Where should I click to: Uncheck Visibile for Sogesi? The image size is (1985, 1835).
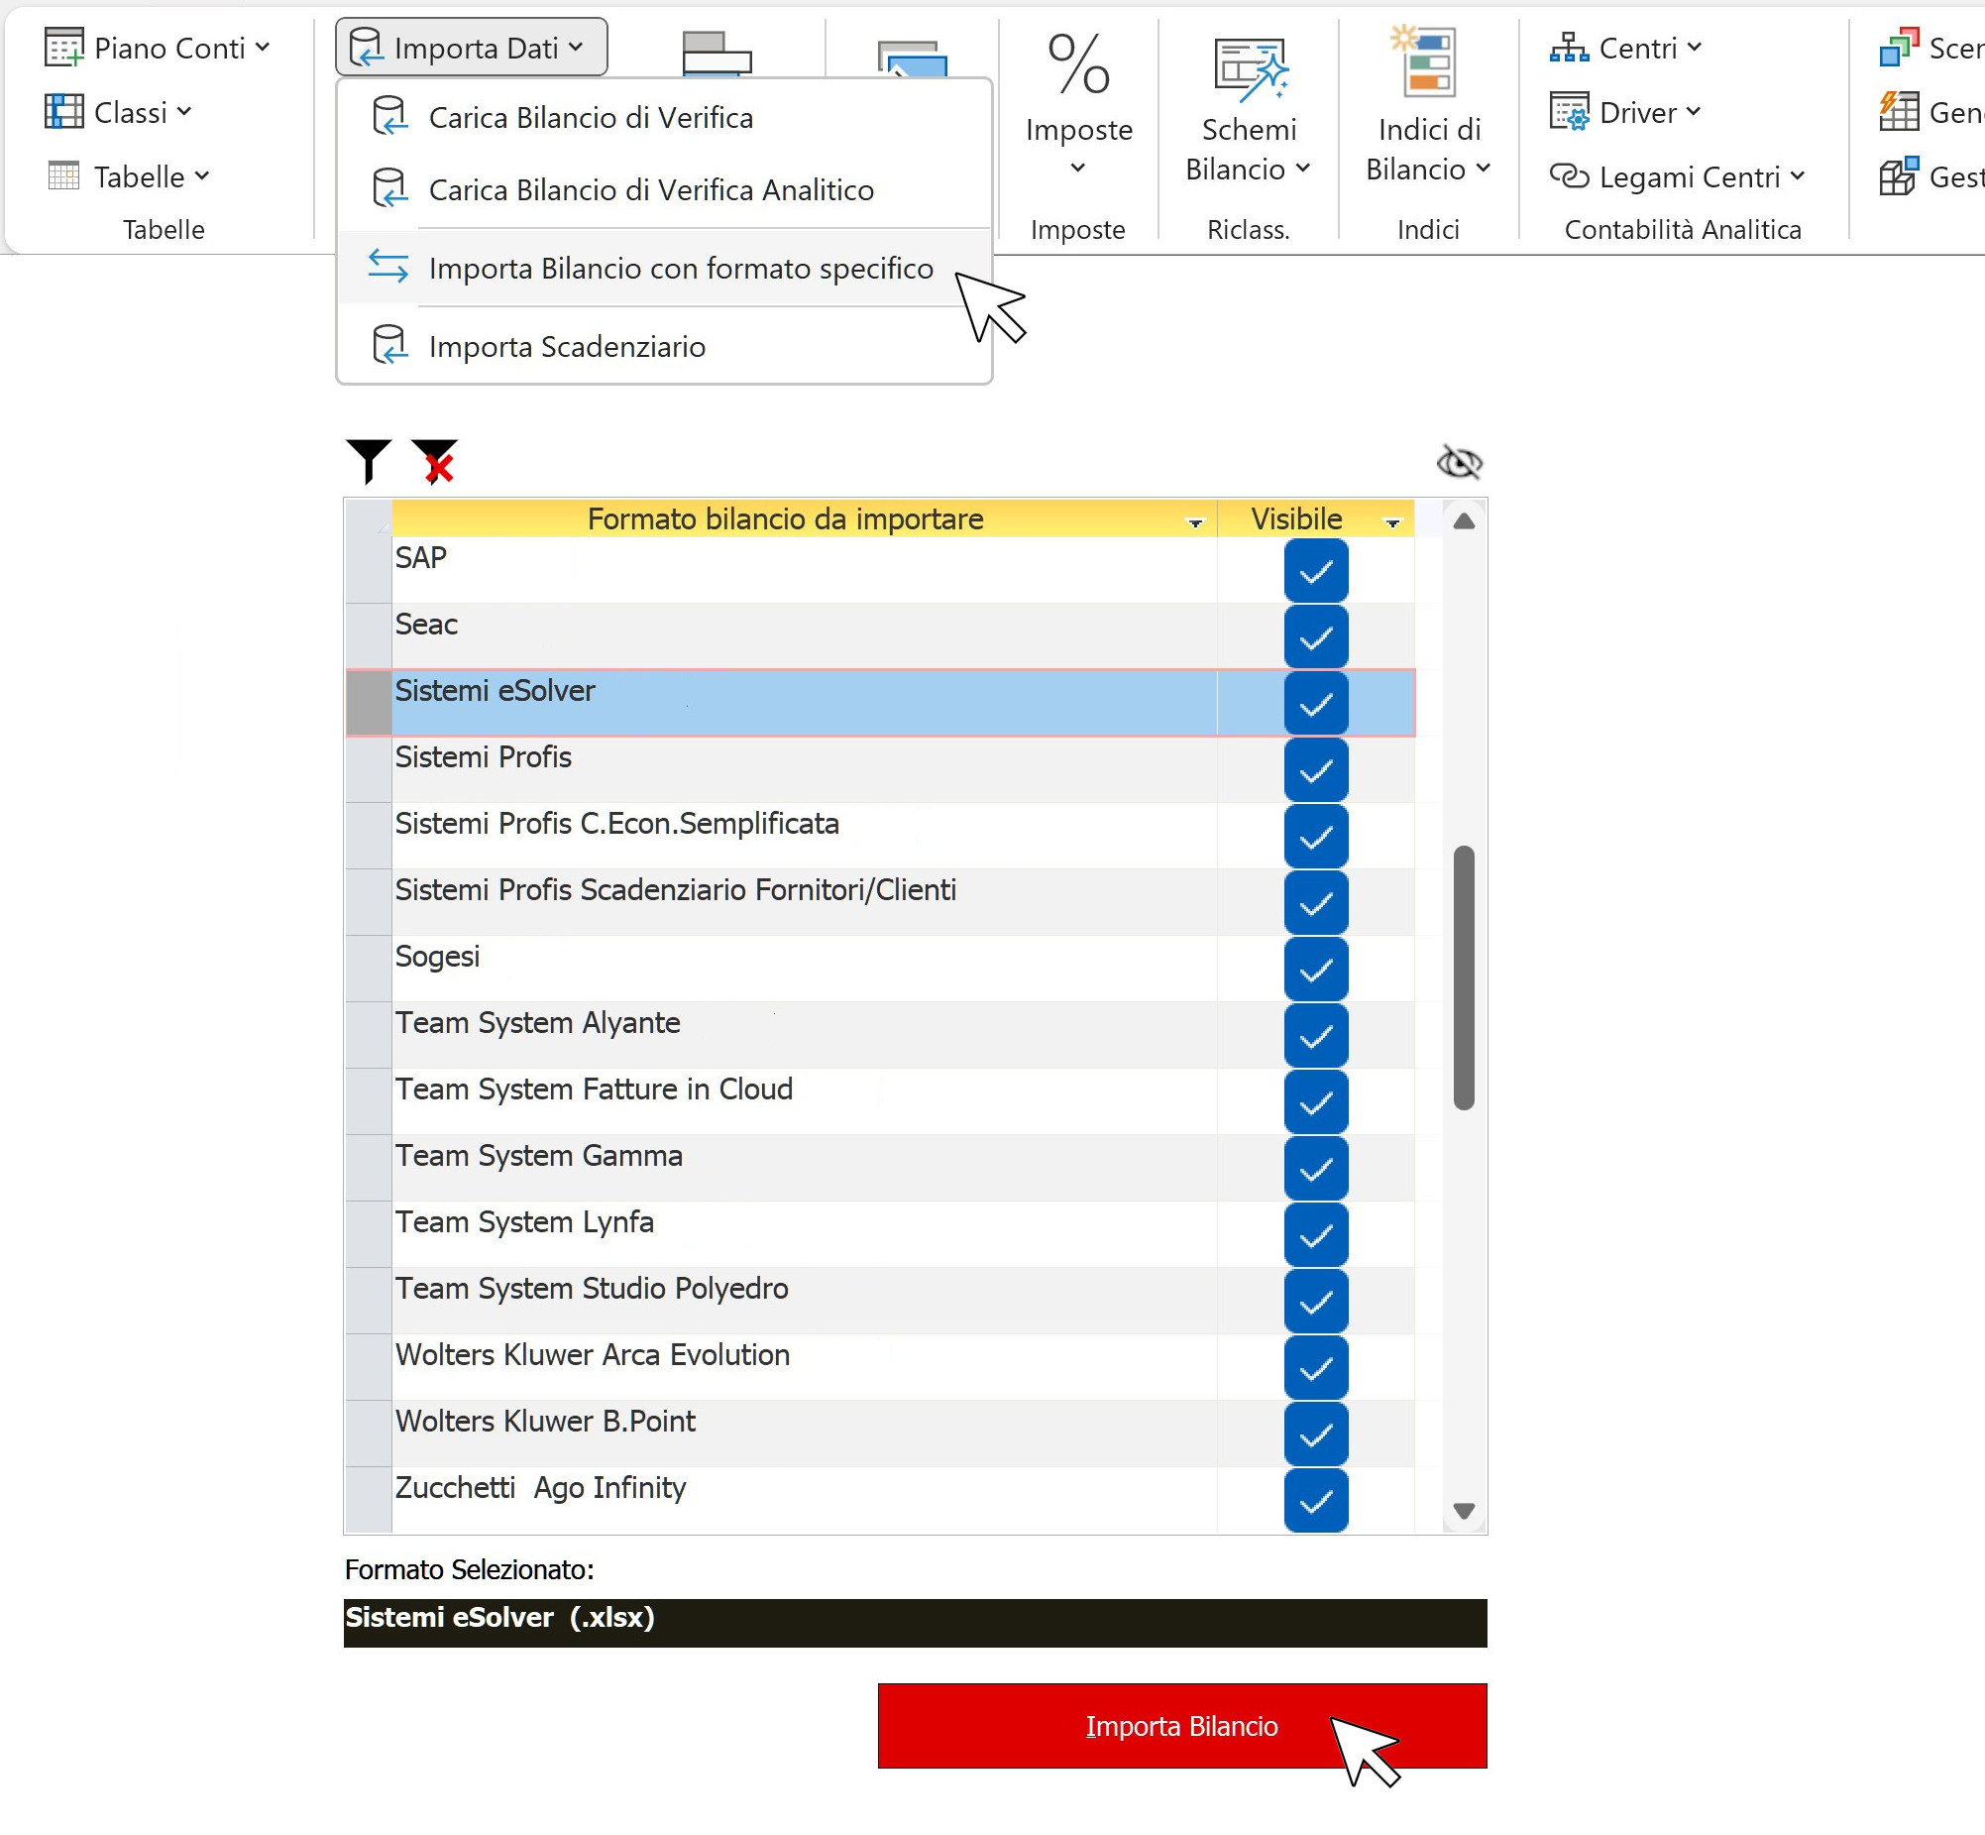tap(1315, 969)
